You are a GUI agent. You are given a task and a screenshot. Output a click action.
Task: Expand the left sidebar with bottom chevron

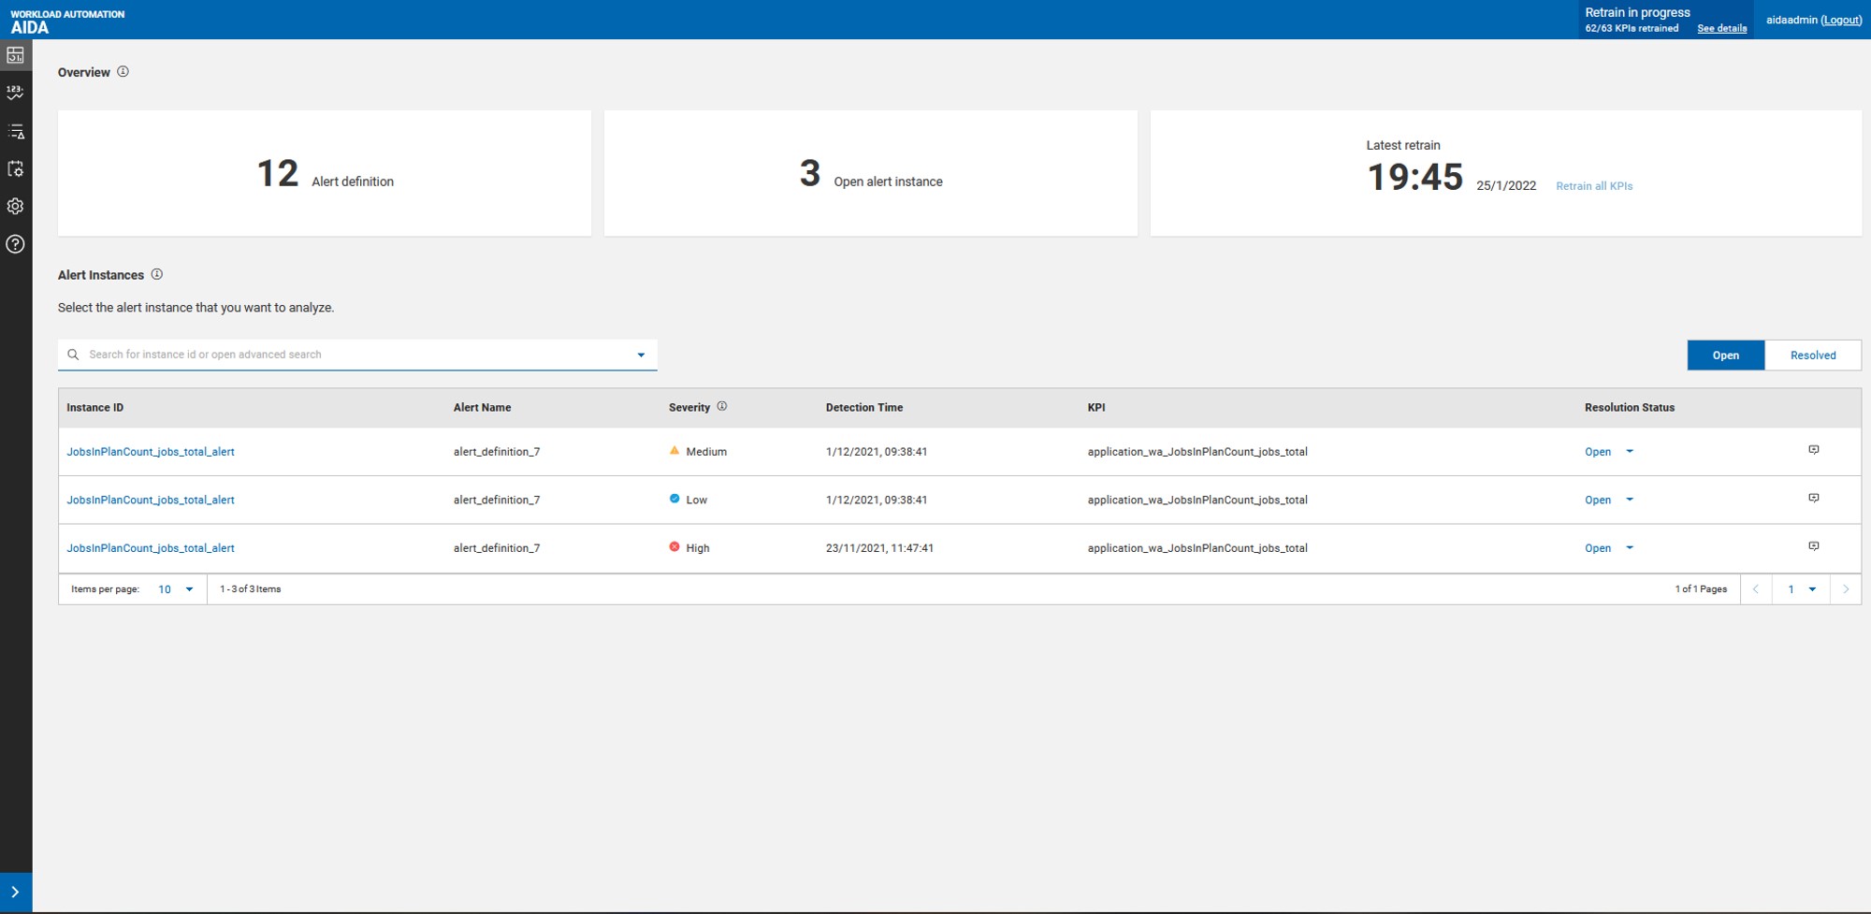[x=16, y=892]
